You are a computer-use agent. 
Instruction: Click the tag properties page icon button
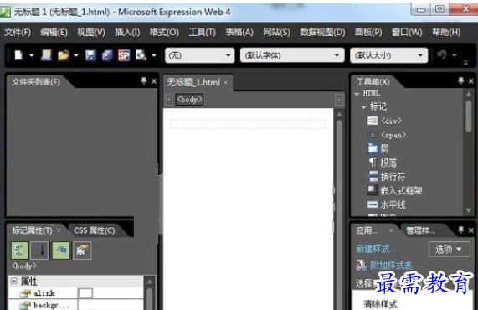tap(82, 251)
